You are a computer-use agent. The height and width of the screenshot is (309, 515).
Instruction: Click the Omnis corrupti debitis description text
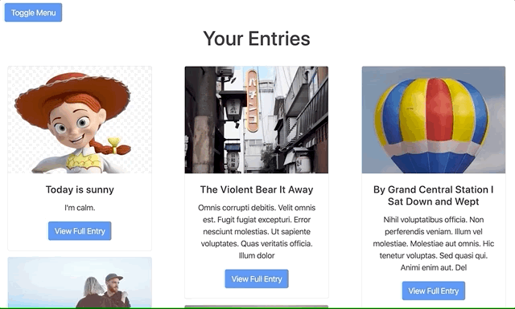[257, 232]
